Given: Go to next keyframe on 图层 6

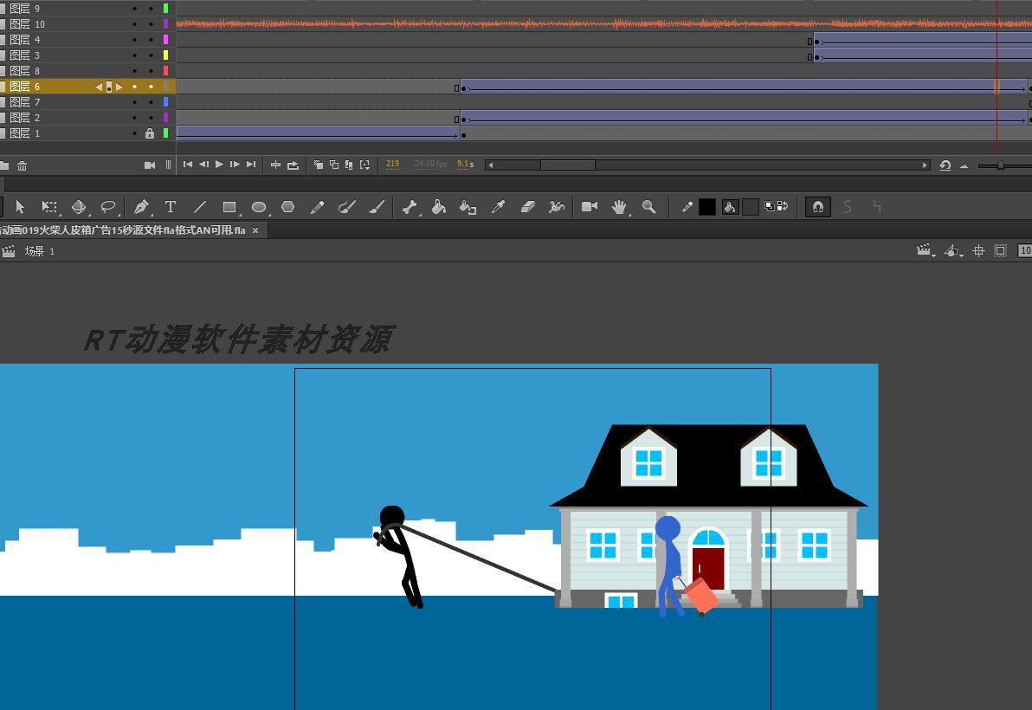Looking at the screenshot, I should click(x=119, y=87).
